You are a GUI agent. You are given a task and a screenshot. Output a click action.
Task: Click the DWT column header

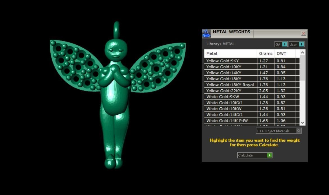click(x=285, y=53)
